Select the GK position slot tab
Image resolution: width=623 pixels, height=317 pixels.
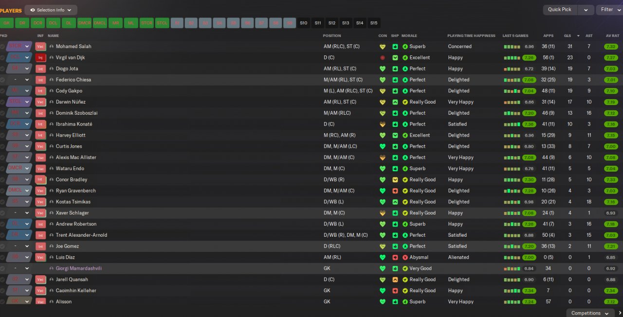point(7,23)
